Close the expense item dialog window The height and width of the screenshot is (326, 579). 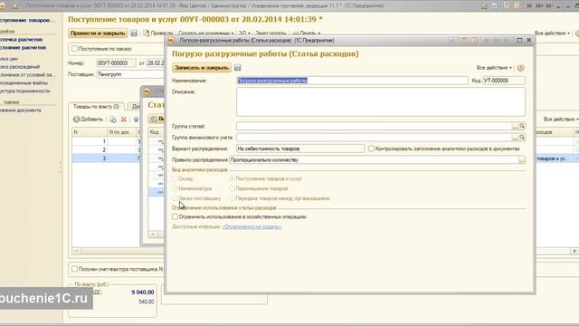click(528, 40)
